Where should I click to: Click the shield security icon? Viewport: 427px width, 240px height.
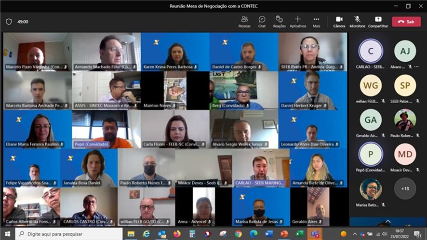pos(9,22)
